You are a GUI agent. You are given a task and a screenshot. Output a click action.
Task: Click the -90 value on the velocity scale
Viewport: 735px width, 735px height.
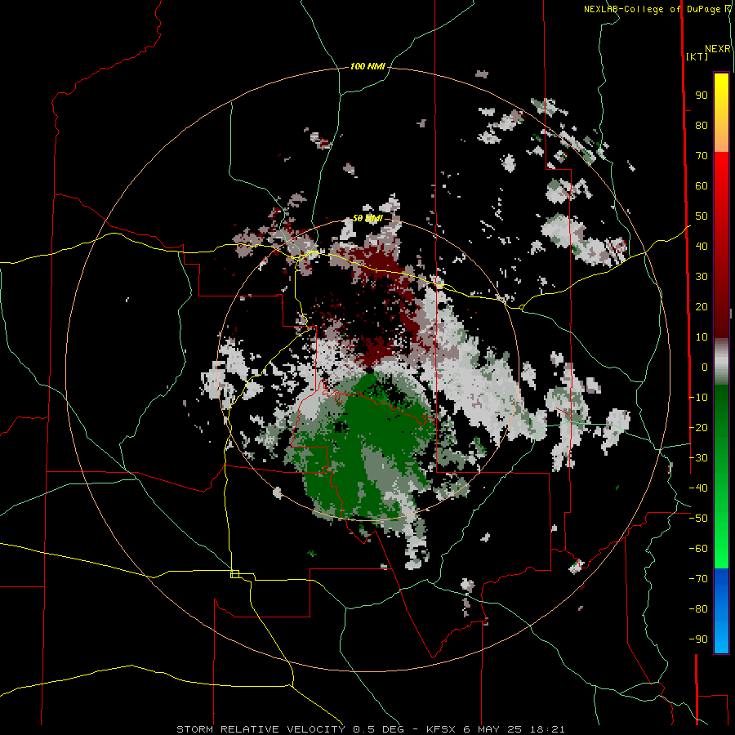(698, 639)
